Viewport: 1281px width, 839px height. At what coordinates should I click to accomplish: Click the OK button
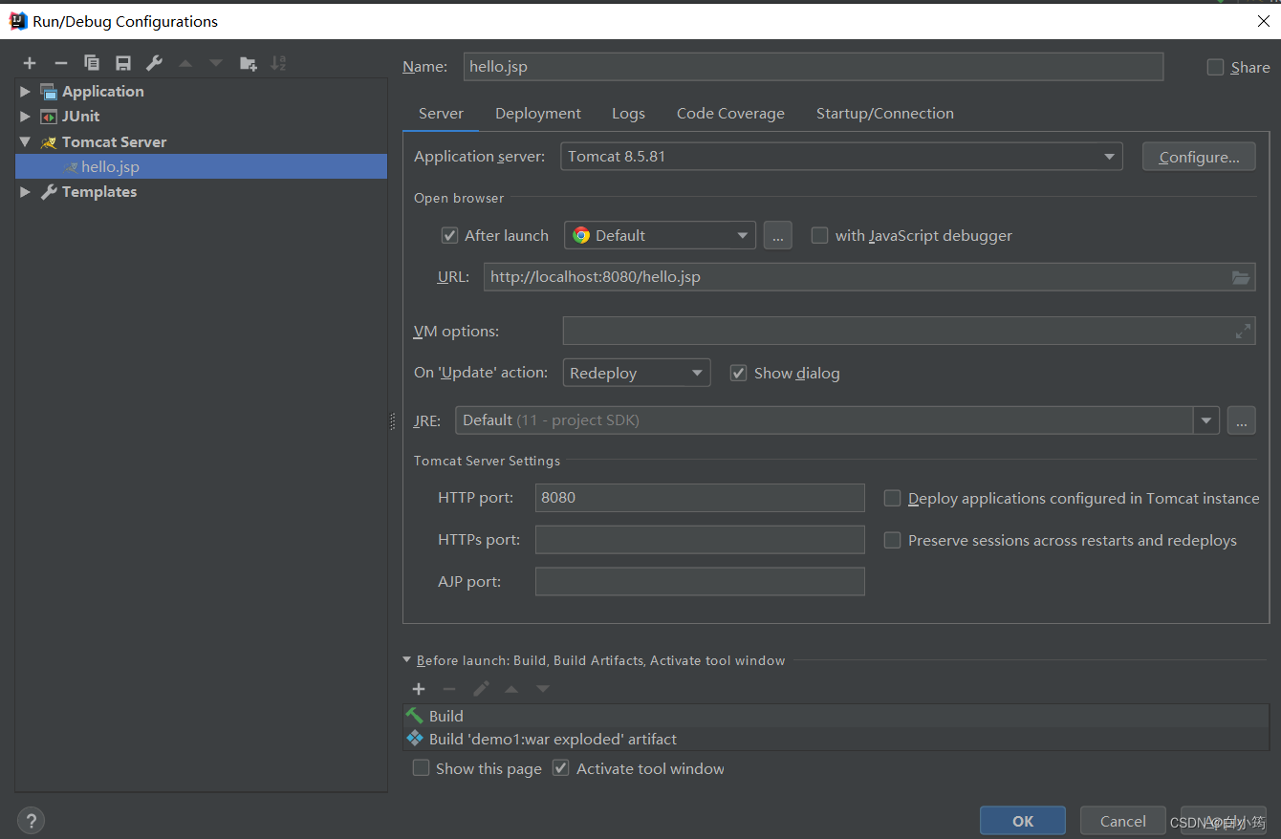(x=1023, y=821)
